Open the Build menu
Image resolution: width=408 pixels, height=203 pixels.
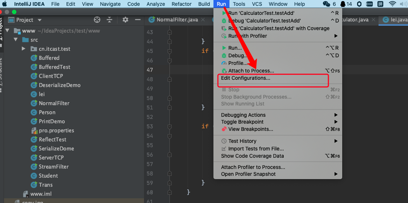204,4
